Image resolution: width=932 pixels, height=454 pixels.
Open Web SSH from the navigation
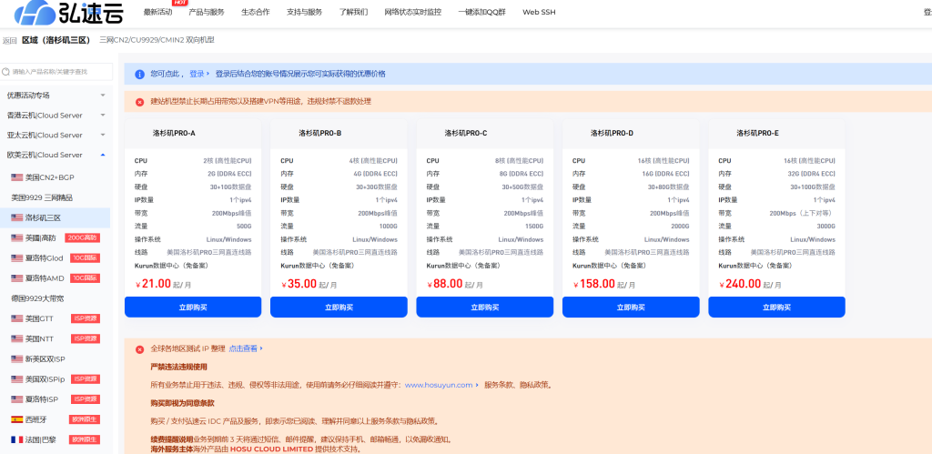click(x=539, y=12)
